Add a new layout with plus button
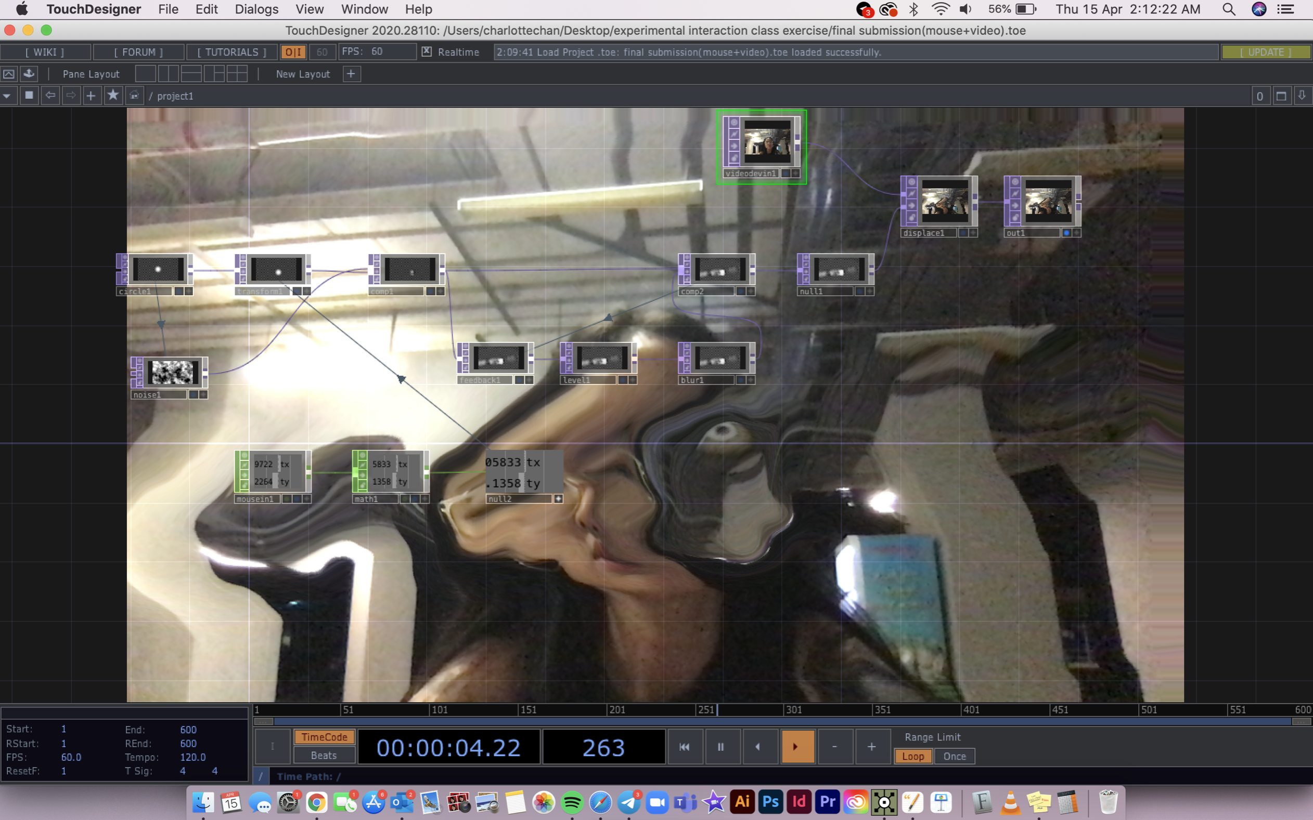The height and width of the screenshot is (820, 1313). 351,74
